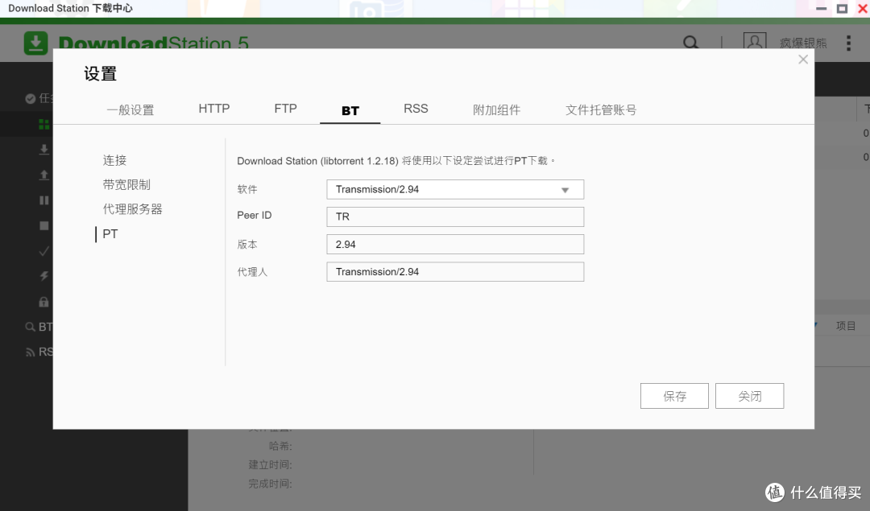Click the 建立时间 label in details panel

tap(270, 464)
